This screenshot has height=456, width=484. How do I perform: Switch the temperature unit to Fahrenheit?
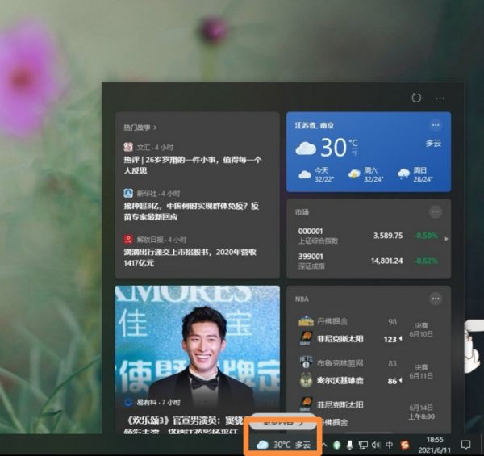354,152
